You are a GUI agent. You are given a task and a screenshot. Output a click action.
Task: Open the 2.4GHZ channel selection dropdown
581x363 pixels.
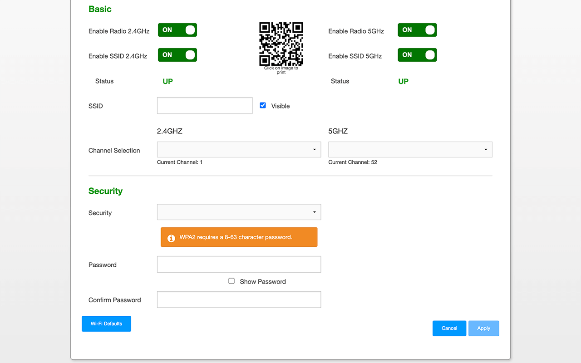(x=239, y=150)
